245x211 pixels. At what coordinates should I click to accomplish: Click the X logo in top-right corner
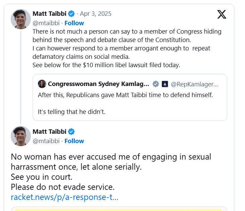(x=222, y=14)
